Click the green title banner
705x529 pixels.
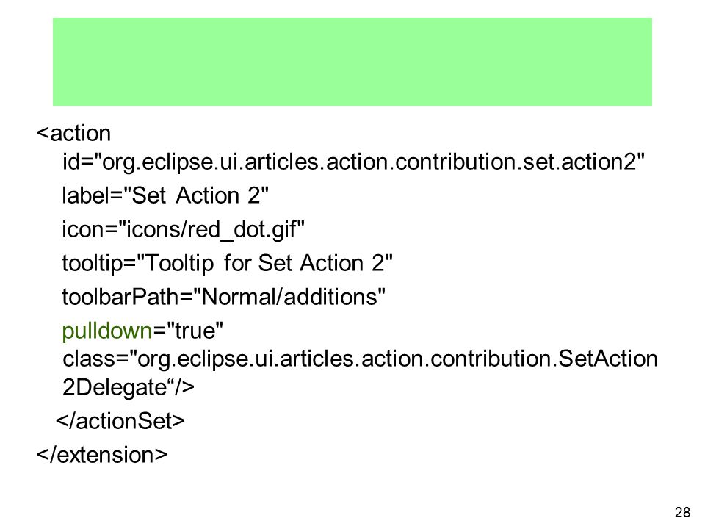[352, 62]
